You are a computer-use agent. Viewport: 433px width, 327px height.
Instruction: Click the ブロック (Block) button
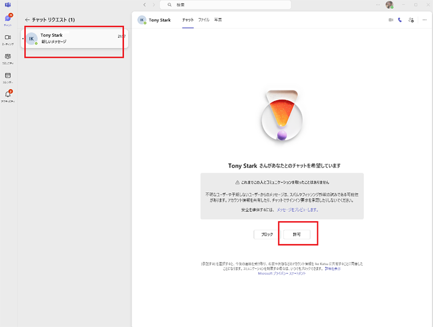pyautogui.click(x=267, y=234)
